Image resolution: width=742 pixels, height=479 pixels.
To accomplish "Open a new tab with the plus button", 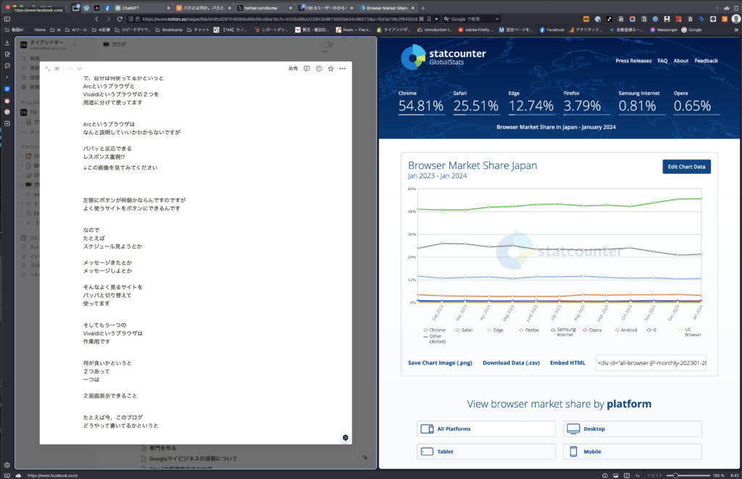I will (423, 8).
